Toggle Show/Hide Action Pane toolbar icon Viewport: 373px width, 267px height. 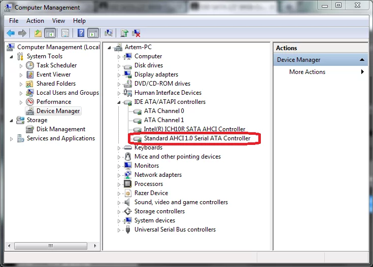coord(93,33)
